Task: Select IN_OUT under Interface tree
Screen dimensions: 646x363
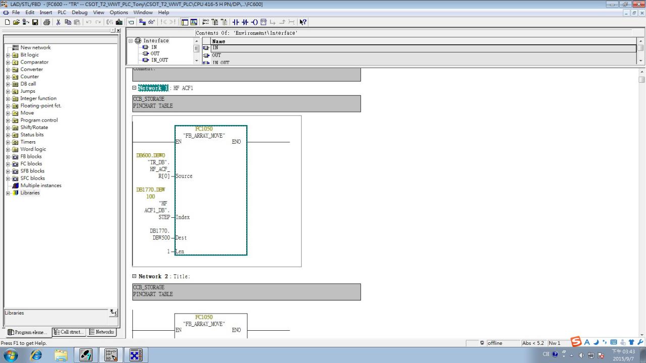Action: 159,60
